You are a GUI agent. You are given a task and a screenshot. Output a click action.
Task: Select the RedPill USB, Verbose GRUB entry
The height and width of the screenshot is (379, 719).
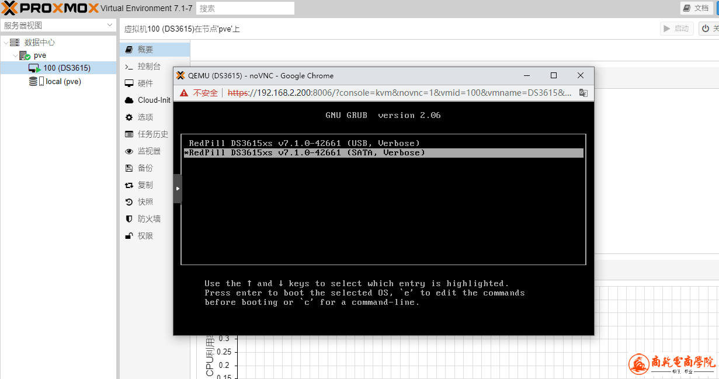coord(304,143)
